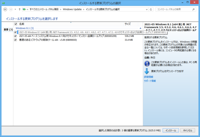Click the Back navigation arrow
This screenshot has width=200, height=137.
[x=5, y=9]
